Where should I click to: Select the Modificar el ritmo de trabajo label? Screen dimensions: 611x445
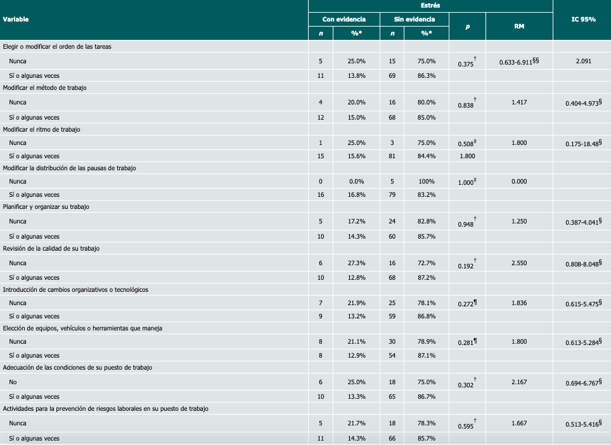pos(51,129)
